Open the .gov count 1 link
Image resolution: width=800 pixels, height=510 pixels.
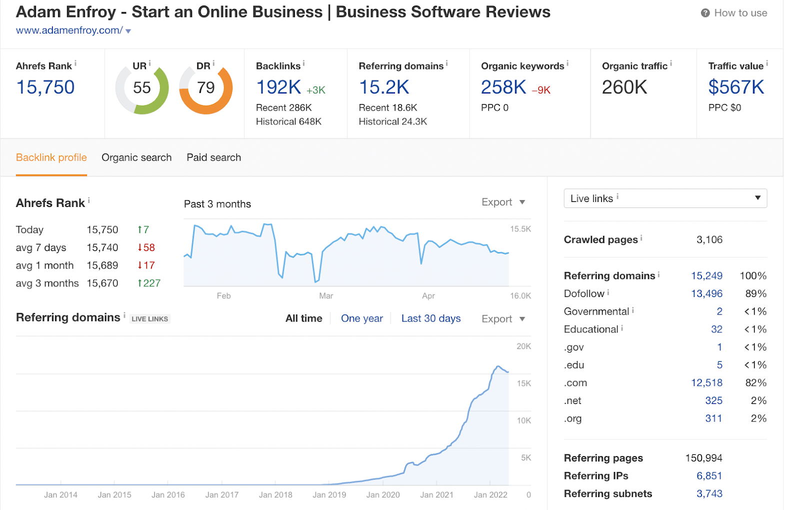tap(719, 347)
